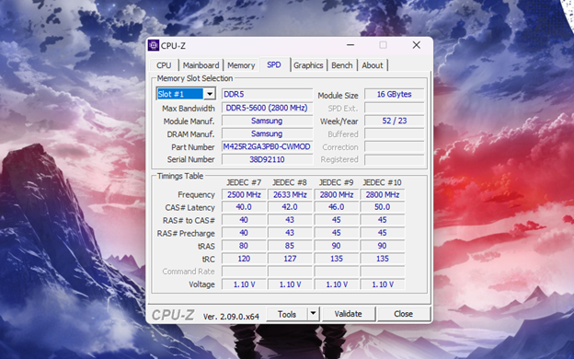Screen dimensions: 574x359
Task: Click the CPU-Z app icon in title bar
Action: pyautogui.click(x=154, y=45)
